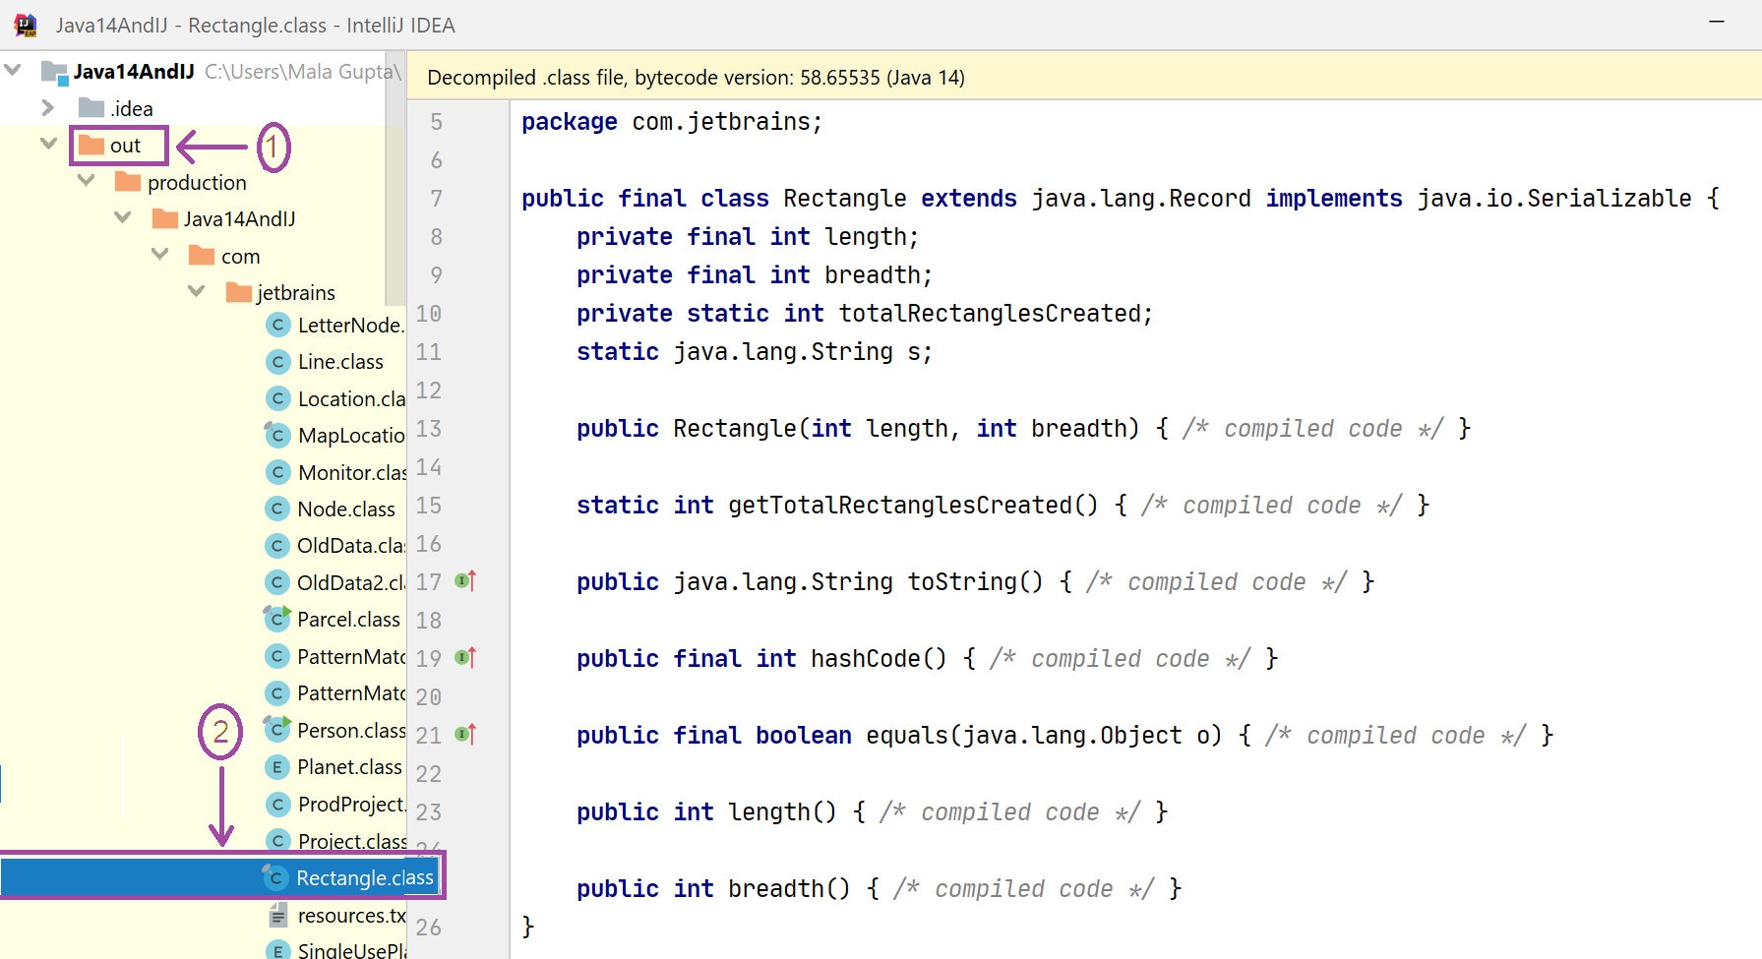Click the orange folder icon of the out directory

pos(91,146)
